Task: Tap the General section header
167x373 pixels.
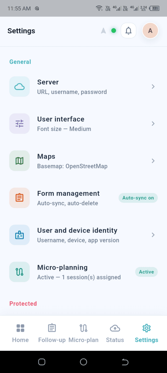Action: tap(20, 62)
